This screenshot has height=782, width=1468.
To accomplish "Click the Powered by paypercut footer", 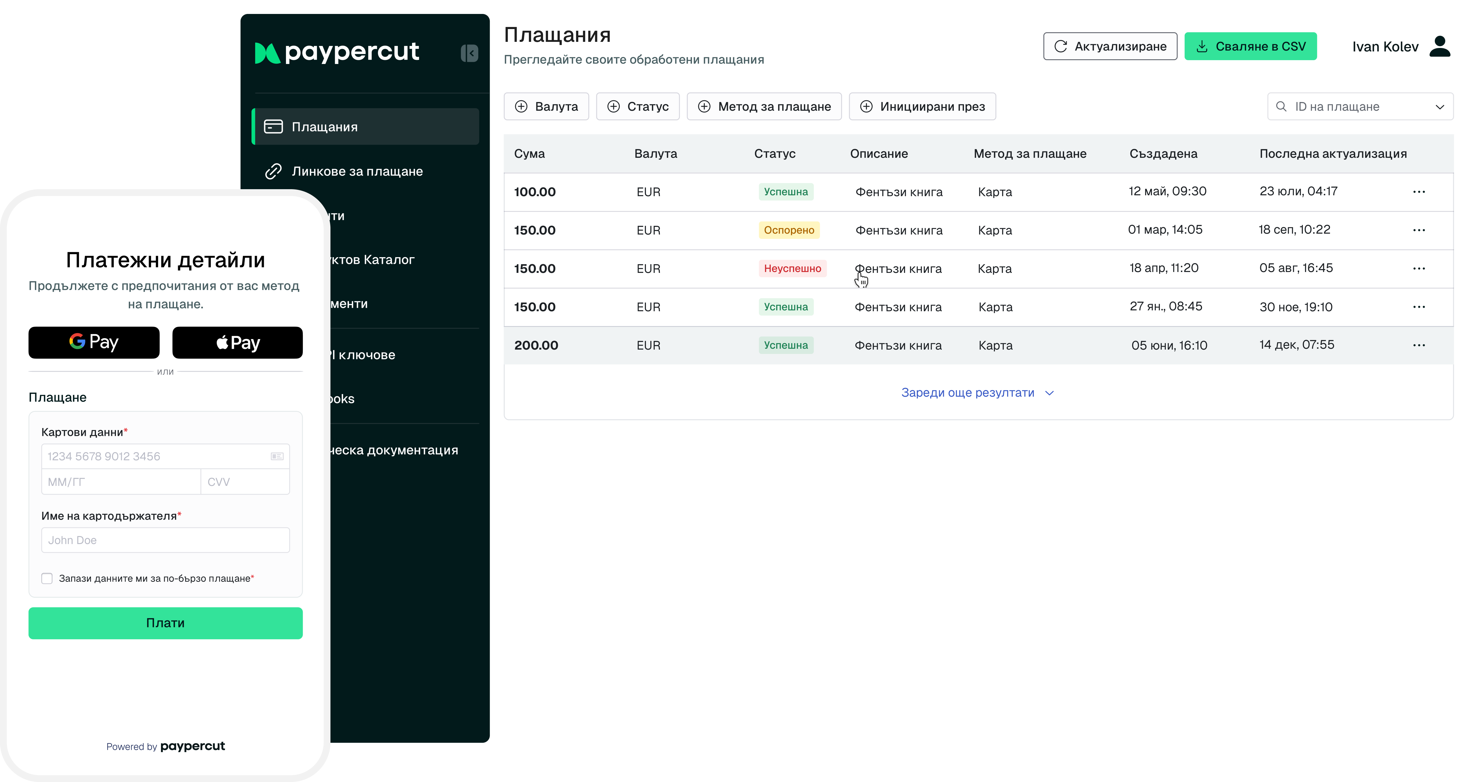I will click(x=165, y=747).
